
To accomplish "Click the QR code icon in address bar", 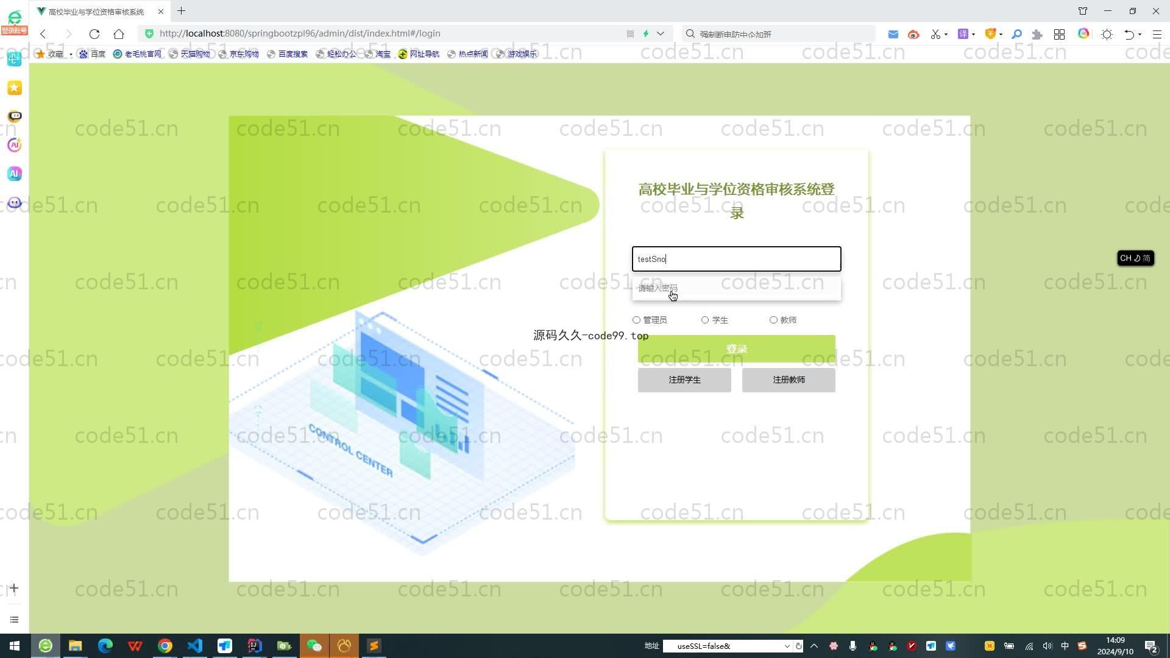I will click(630, 34).
